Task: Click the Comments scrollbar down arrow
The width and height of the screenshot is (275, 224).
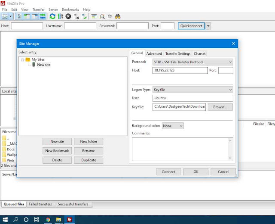Action: pyautogui.click(x=230, y=158)
